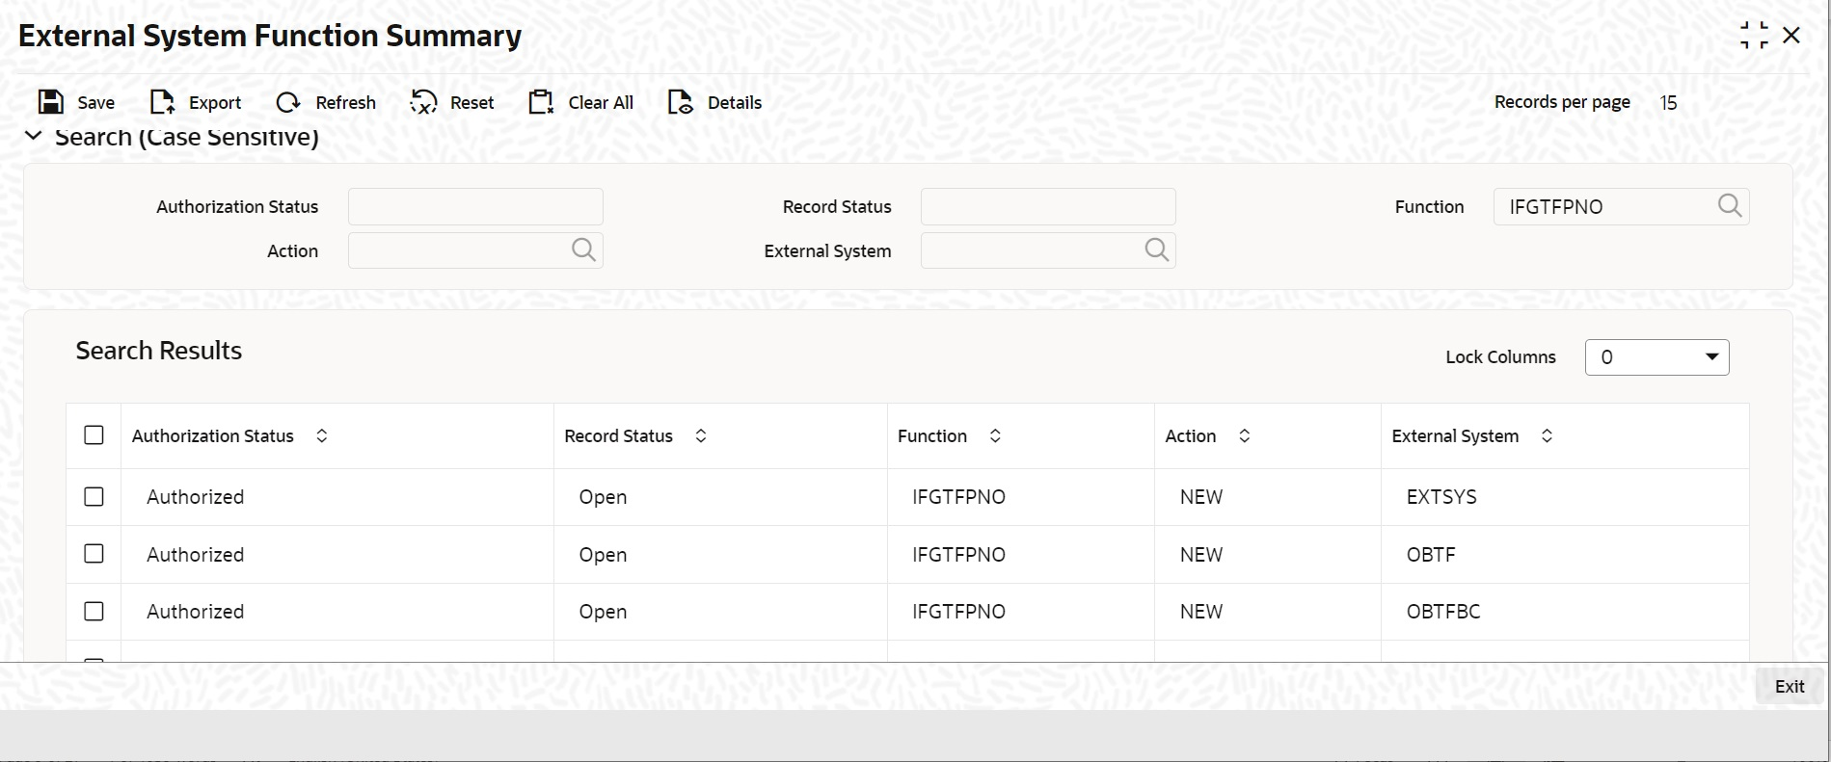Sort by Action column arrows
This screenshot has height=762, width=1831.
point(1245,436)
